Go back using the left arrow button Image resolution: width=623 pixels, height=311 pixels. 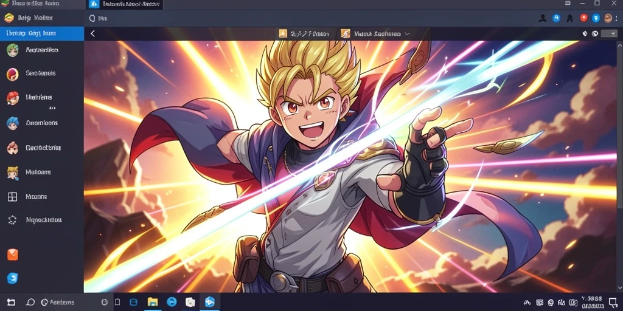click(92, 34)
